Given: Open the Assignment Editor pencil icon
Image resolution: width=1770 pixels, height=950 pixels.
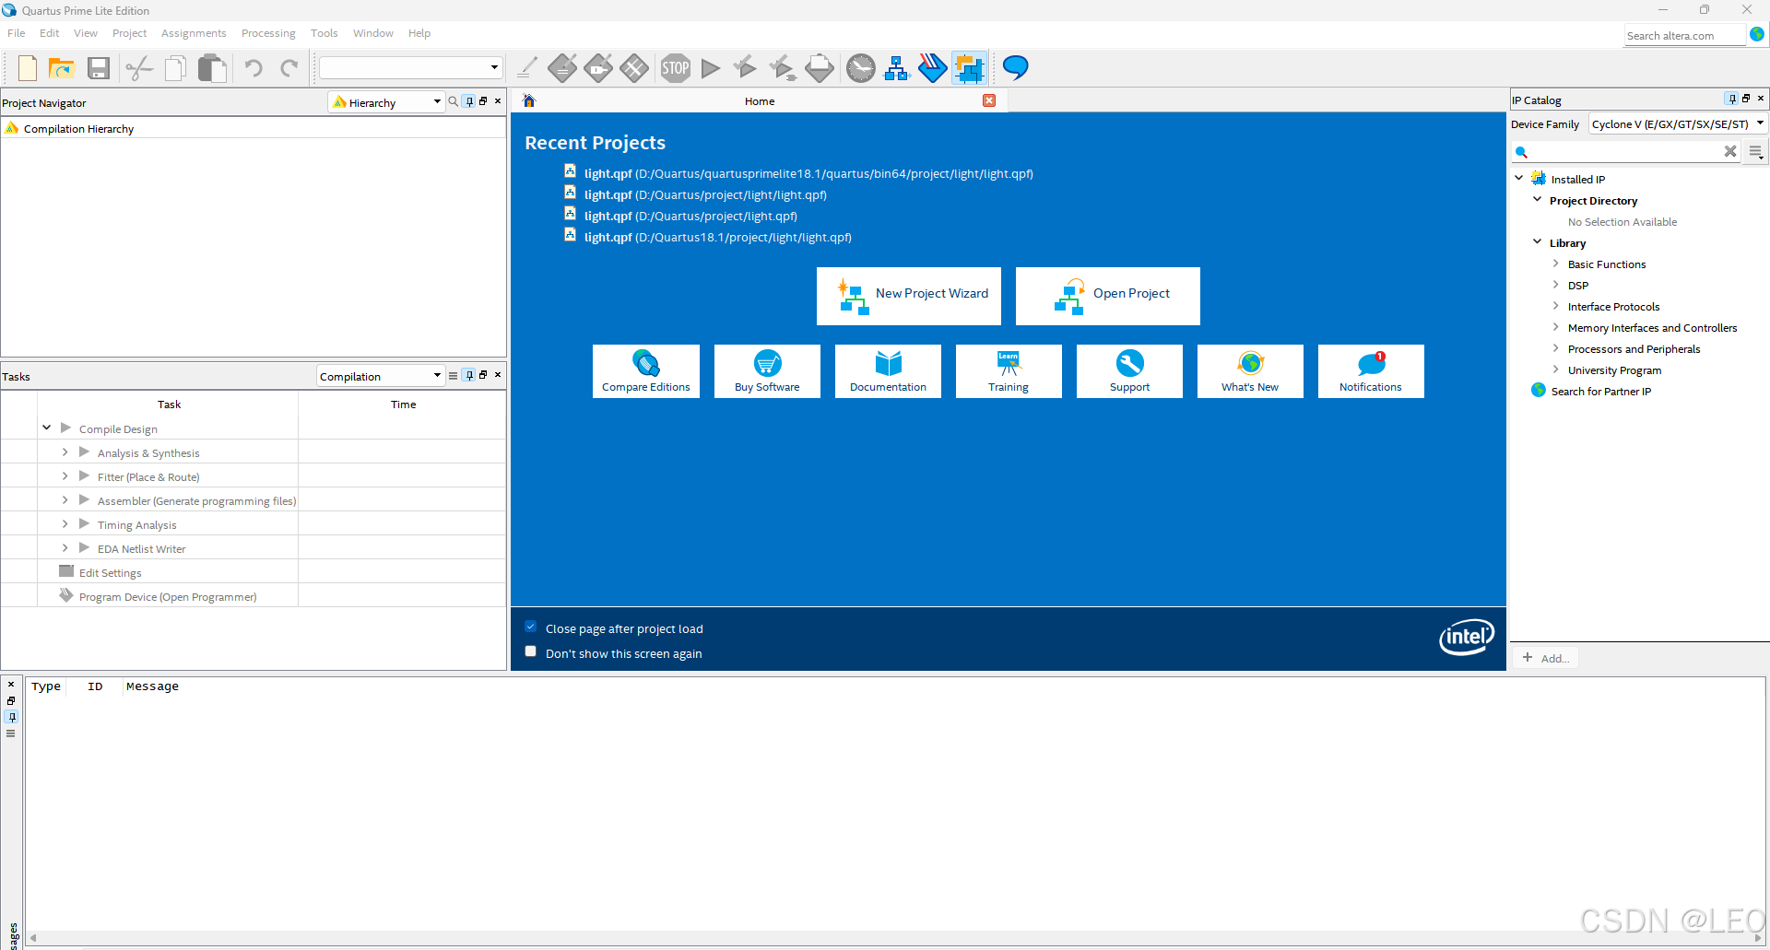Looking at the screenshot, I should point(527,68).
